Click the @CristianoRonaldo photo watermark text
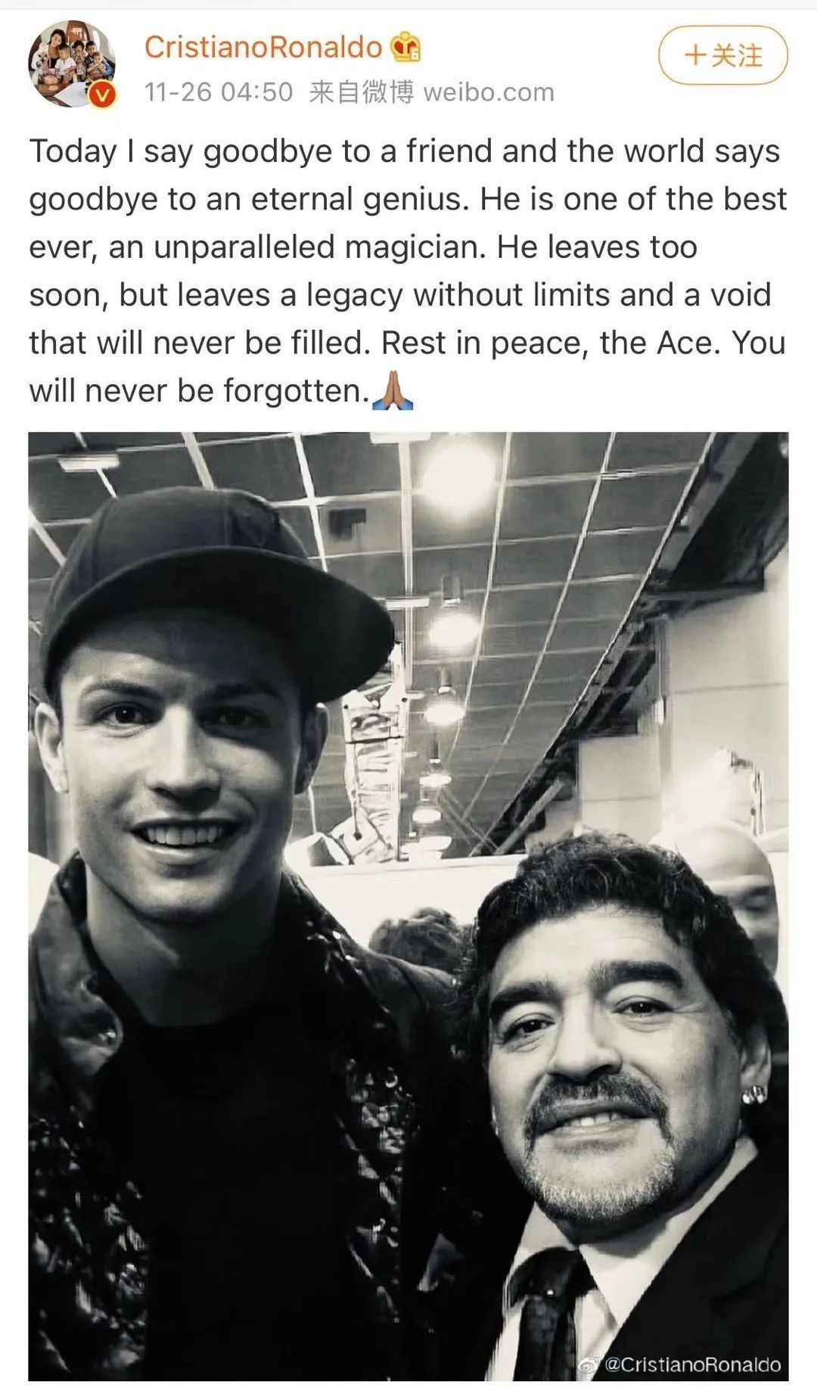Viewport: 817px width, 1388px height. pyautogui.click(x=692, y=1364)
